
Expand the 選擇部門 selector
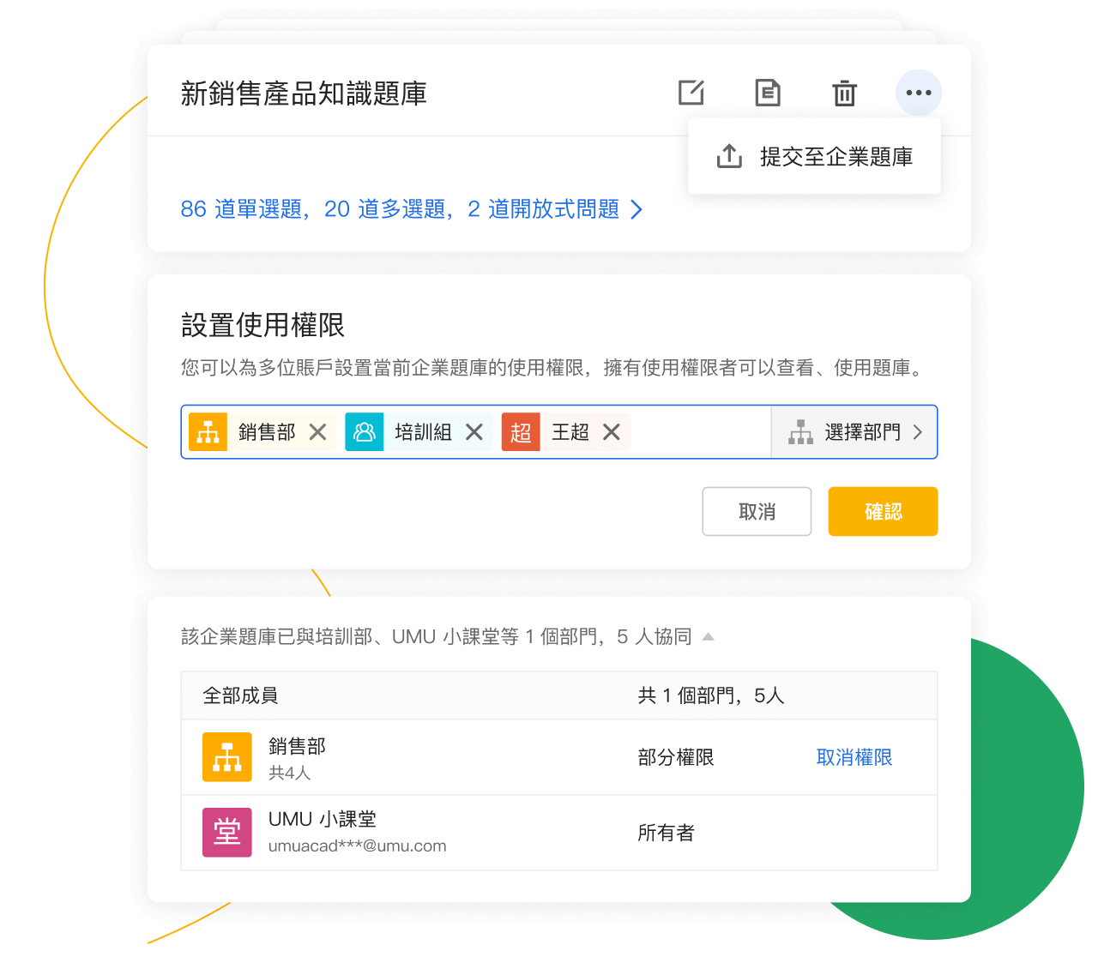pos(854,432)
